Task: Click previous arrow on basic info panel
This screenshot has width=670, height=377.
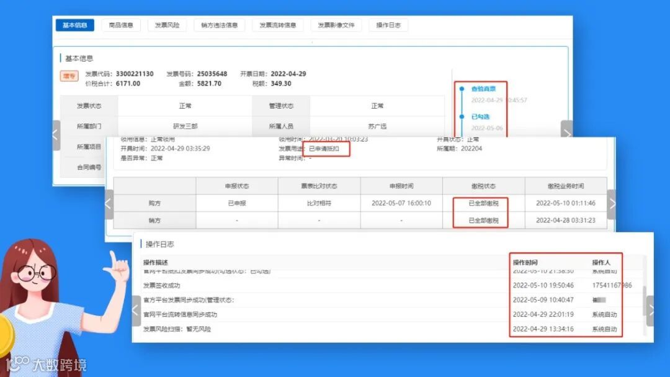Action: [x=56, y=135]
